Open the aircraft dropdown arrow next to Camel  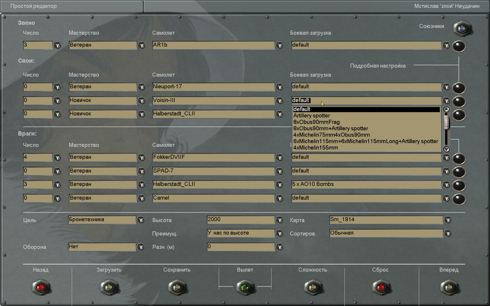click(x=279, y=199)
